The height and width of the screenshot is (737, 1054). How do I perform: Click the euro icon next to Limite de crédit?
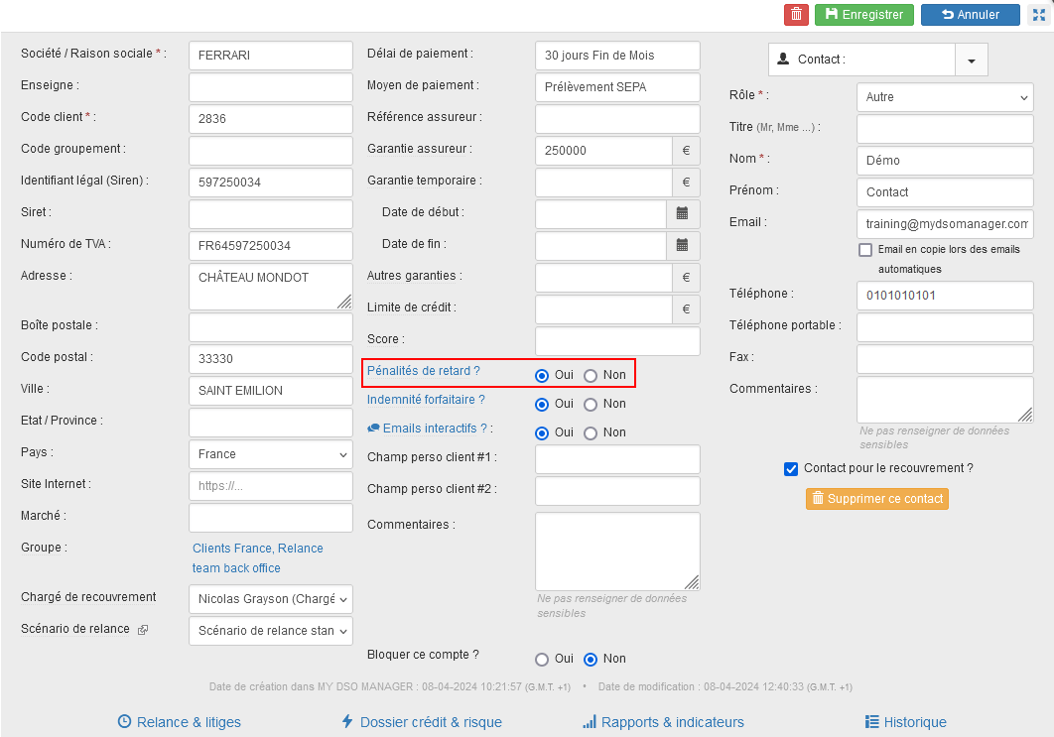pos(686,308)
